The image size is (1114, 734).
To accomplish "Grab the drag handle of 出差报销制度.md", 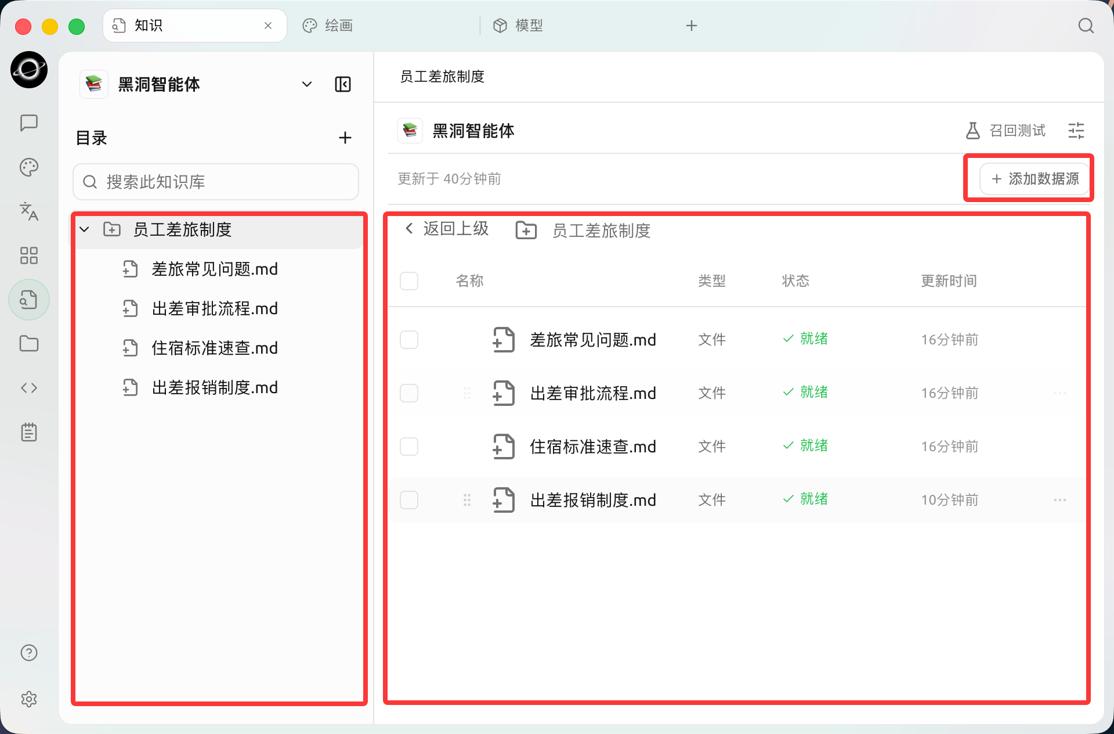I will point(467,500).
